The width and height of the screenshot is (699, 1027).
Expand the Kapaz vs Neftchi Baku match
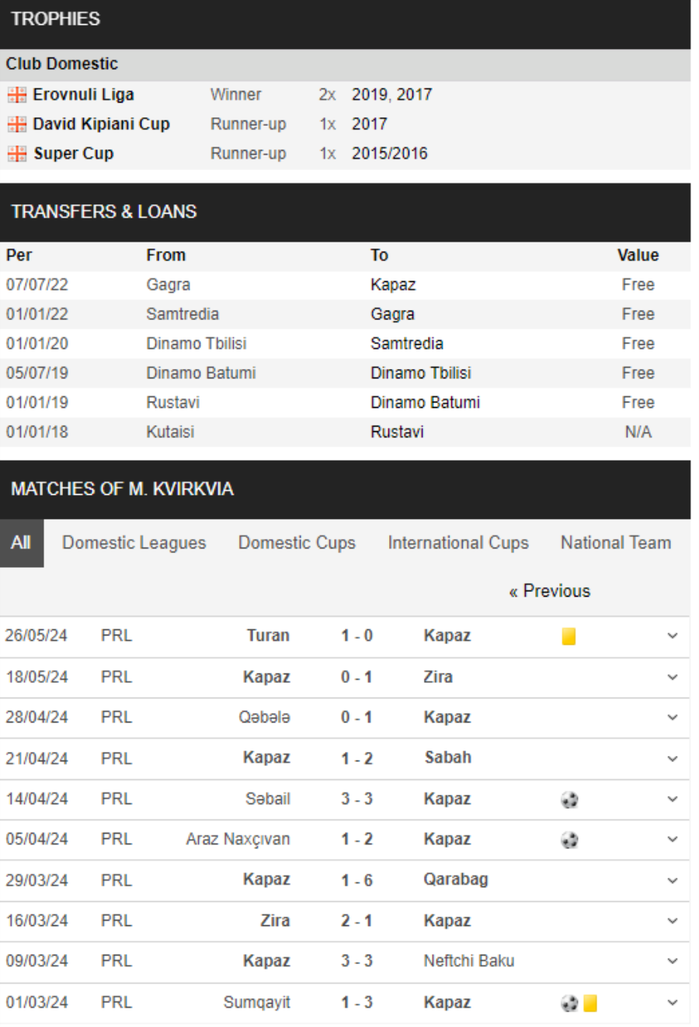673,961
